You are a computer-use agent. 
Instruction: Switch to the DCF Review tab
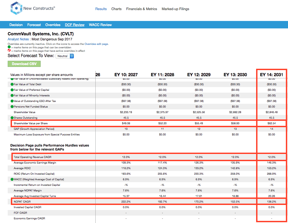(75, 25)
